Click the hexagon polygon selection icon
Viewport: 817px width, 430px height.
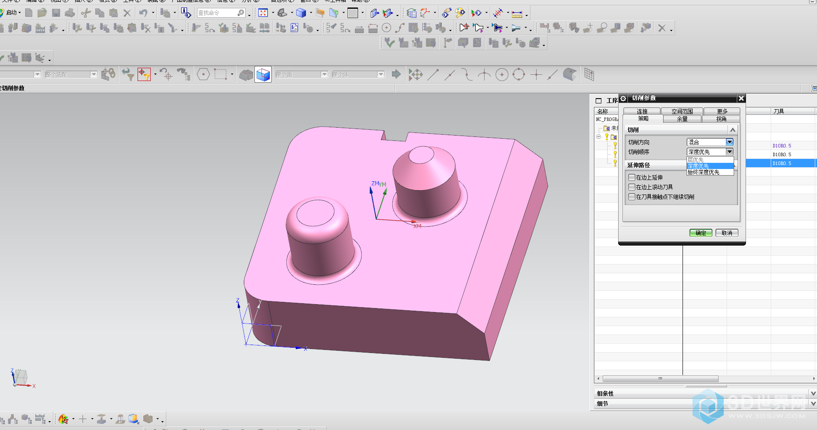tap(203, 74)
